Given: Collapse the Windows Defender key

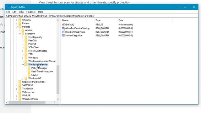Looking at the screenshot, I should click(x=23, y=65).
